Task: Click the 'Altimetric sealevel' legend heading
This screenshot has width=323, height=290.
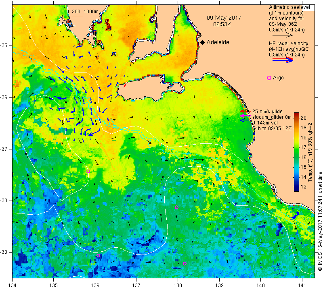Action: click(x=289, y=7)
